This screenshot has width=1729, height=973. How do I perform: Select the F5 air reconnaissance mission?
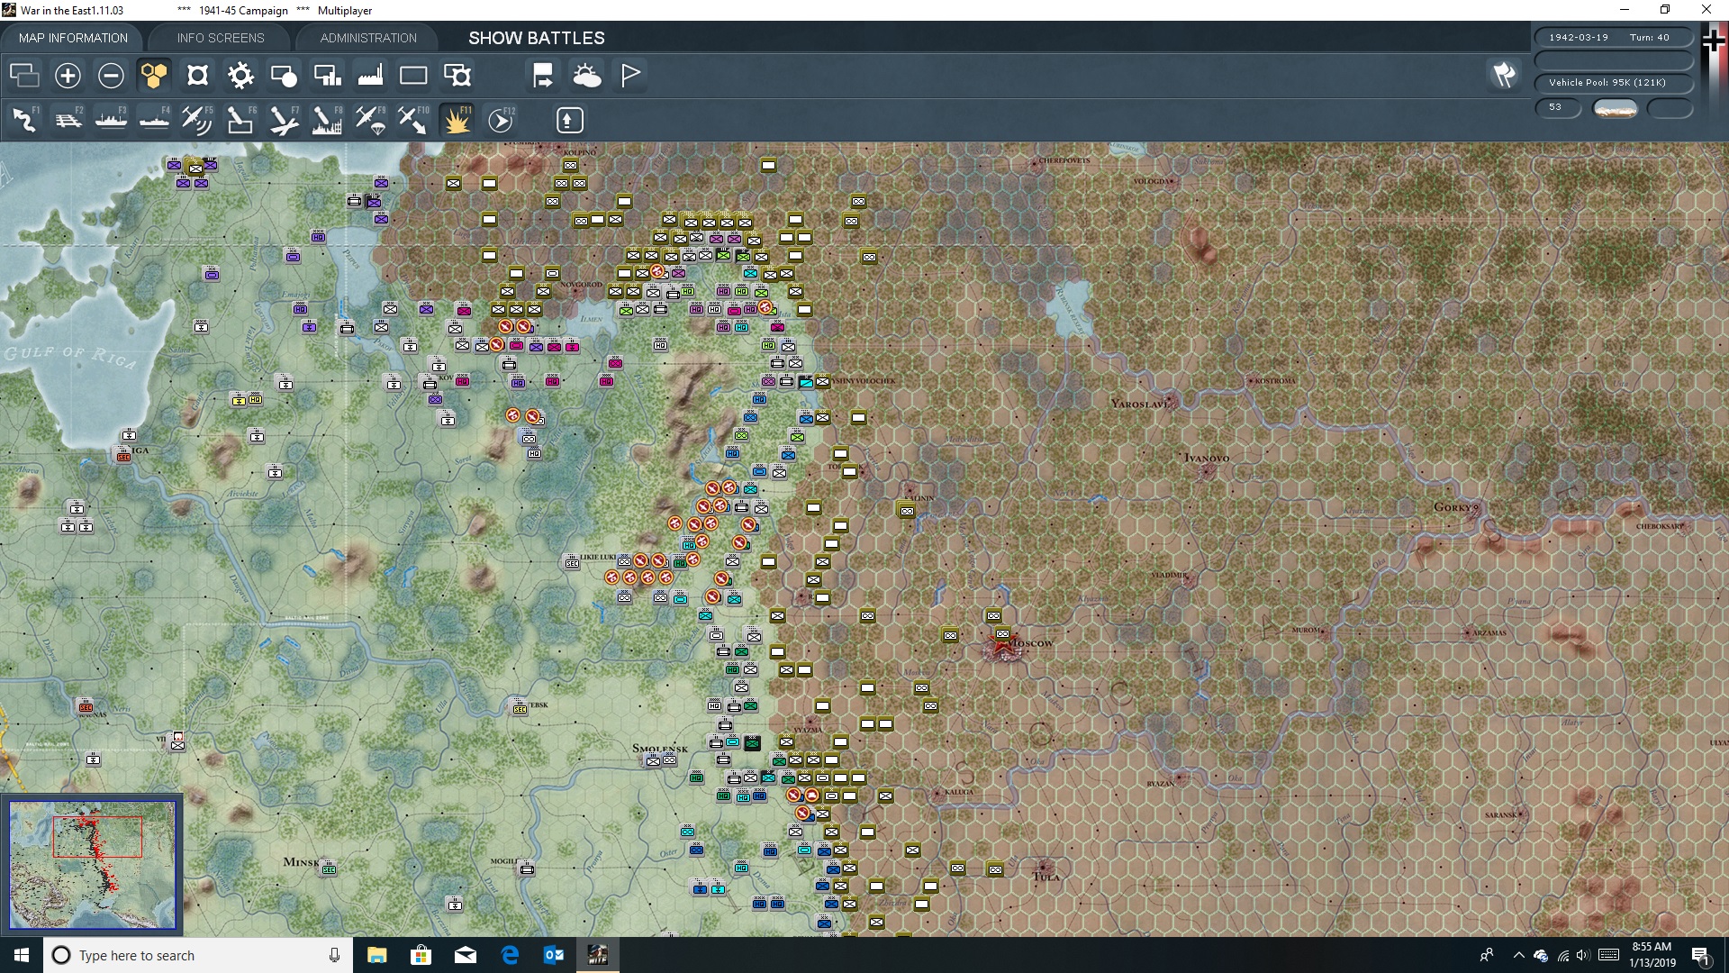tap(197, 120)
